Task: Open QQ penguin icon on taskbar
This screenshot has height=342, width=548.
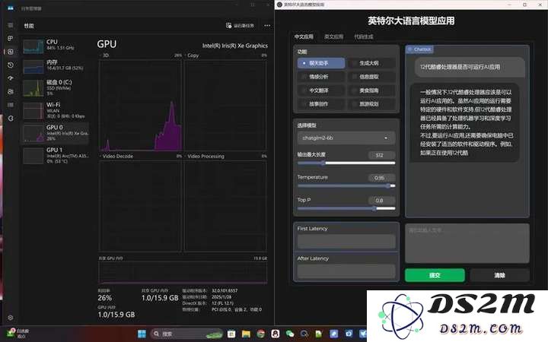Action: pyautogui.click(x=276, y=334)
